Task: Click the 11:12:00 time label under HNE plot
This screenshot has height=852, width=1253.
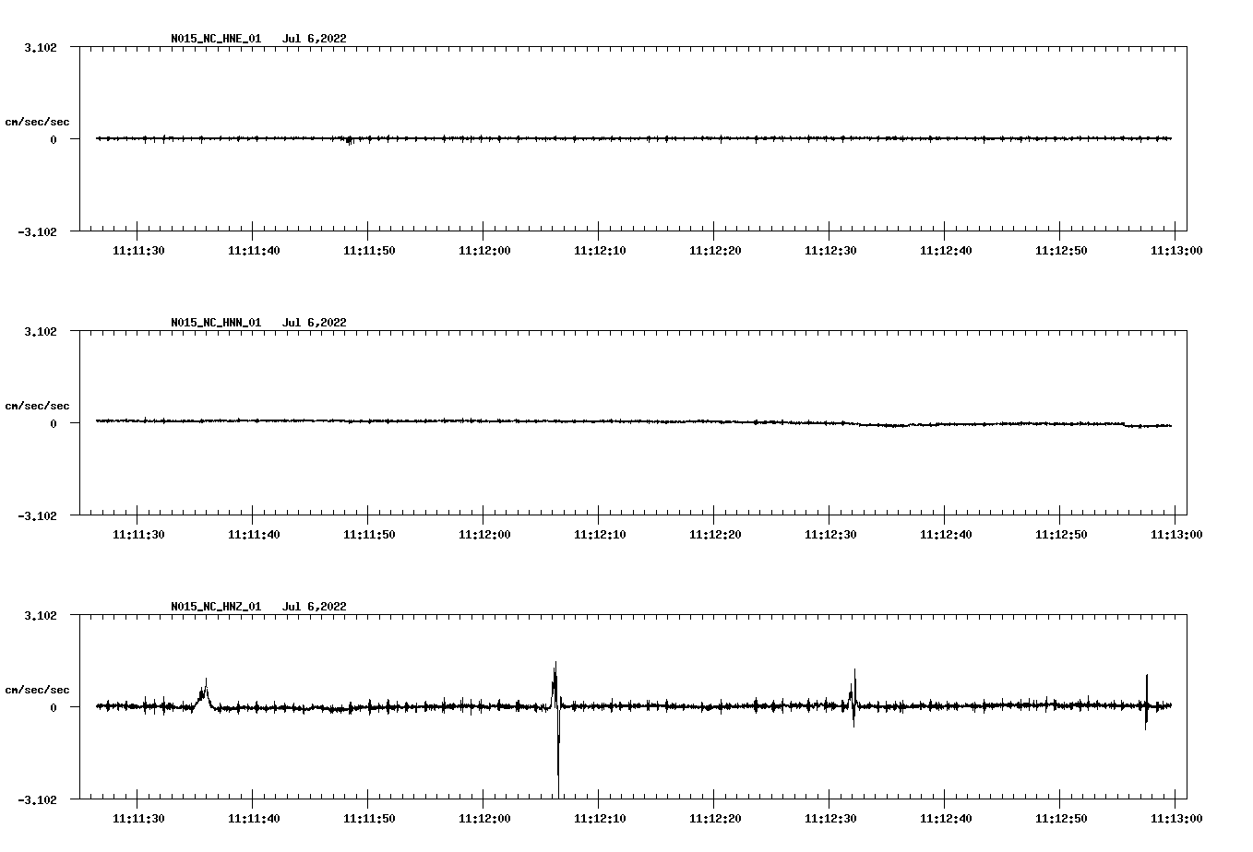Action: 484,250
